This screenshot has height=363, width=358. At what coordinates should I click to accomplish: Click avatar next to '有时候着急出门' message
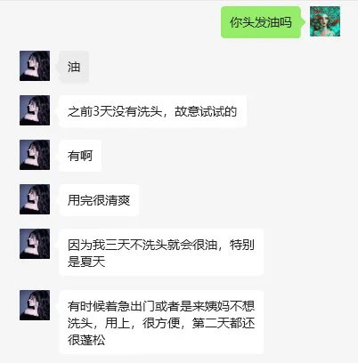click(x=35, y=305)
